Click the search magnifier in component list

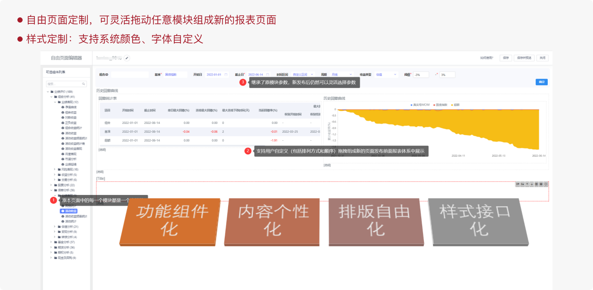(83, 84)
